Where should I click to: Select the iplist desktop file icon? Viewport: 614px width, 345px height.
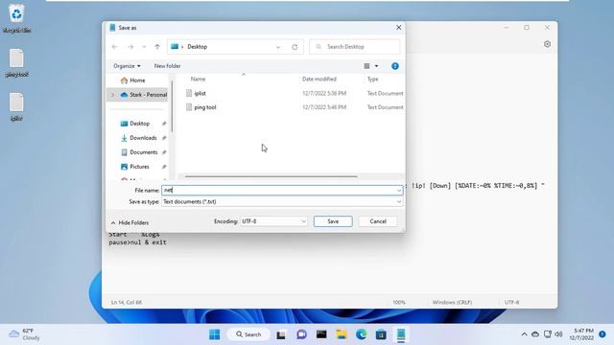tap(16, 107)
